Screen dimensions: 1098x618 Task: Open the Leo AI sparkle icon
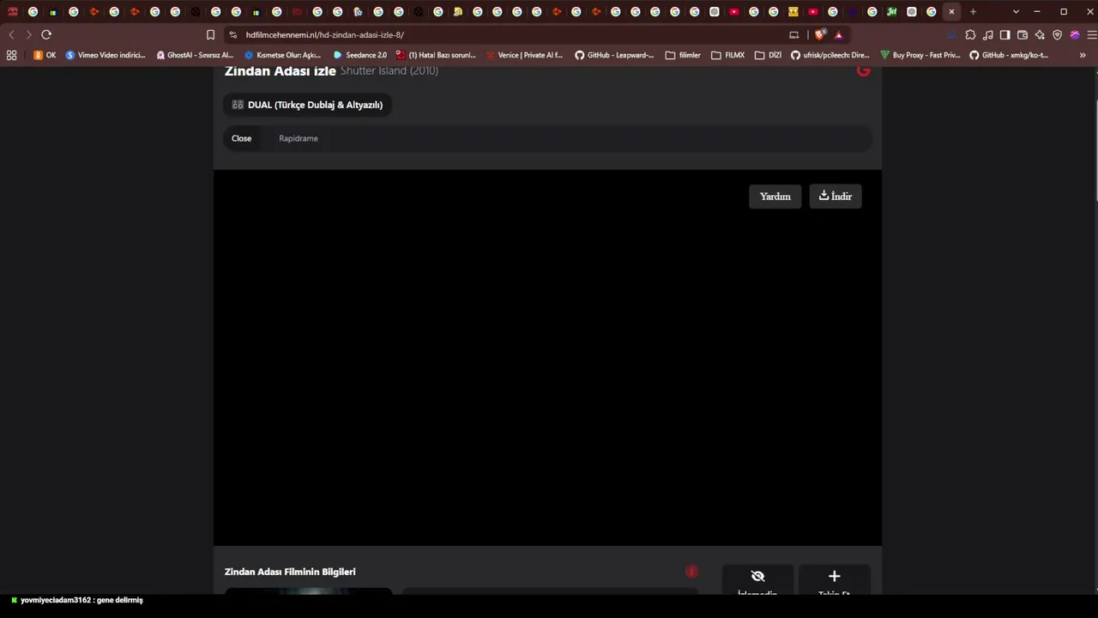tap(1040, 34)
